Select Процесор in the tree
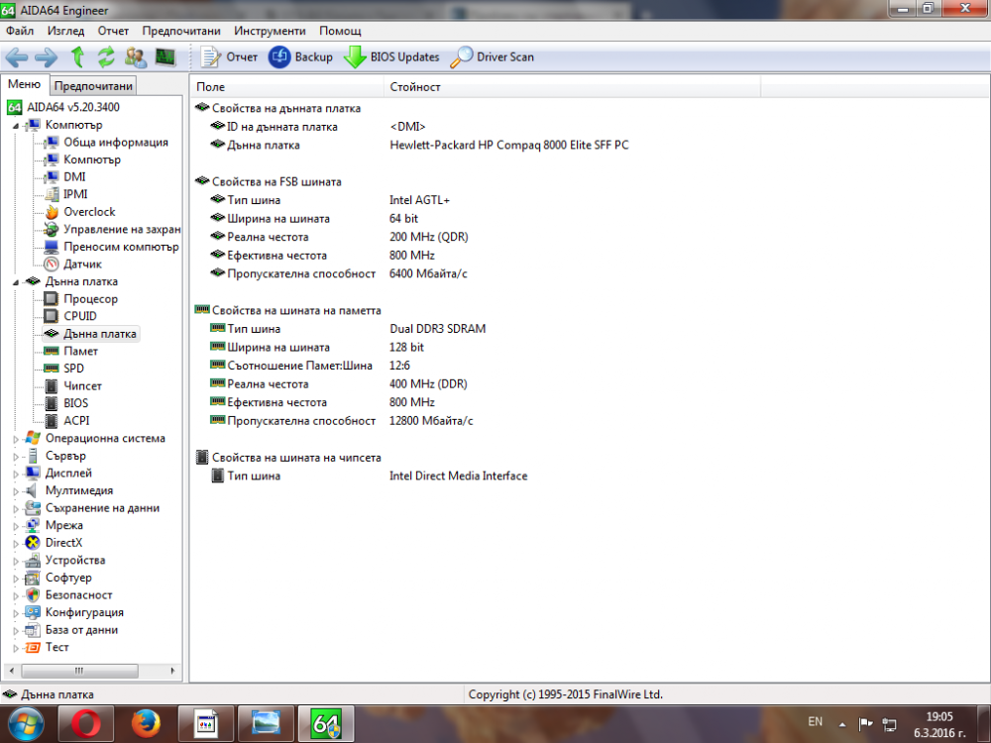This screenshot has width=991, height=743. point(90,299)
